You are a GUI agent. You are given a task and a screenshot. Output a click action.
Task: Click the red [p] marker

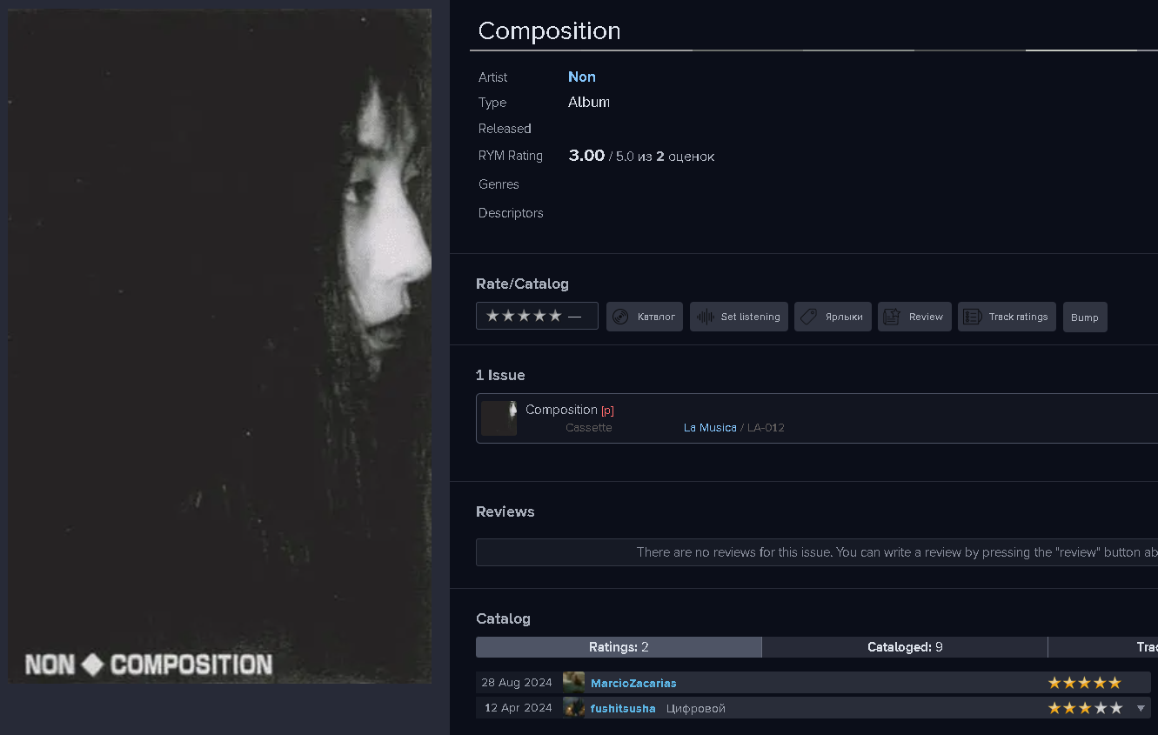(607, 411)
